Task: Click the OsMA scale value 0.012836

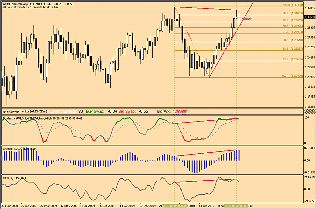Action: [x=310, y=148]
